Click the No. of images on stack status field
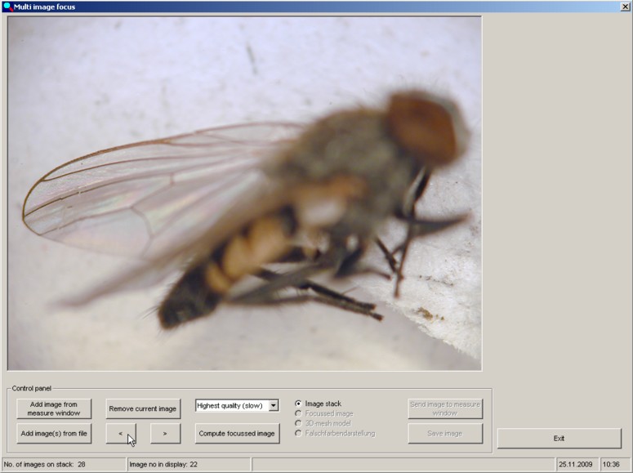This screenshot has height=473, width=633. coord(64,464)
